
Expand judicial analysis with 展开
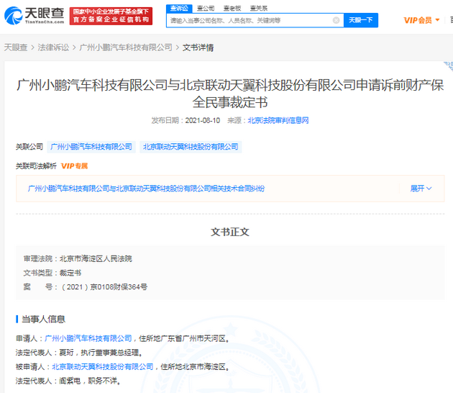(421, 189)
